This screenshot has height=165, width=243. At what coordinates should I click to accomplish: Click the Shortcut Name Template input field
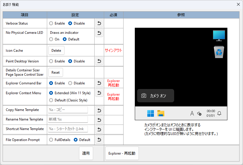pos(68,129)
